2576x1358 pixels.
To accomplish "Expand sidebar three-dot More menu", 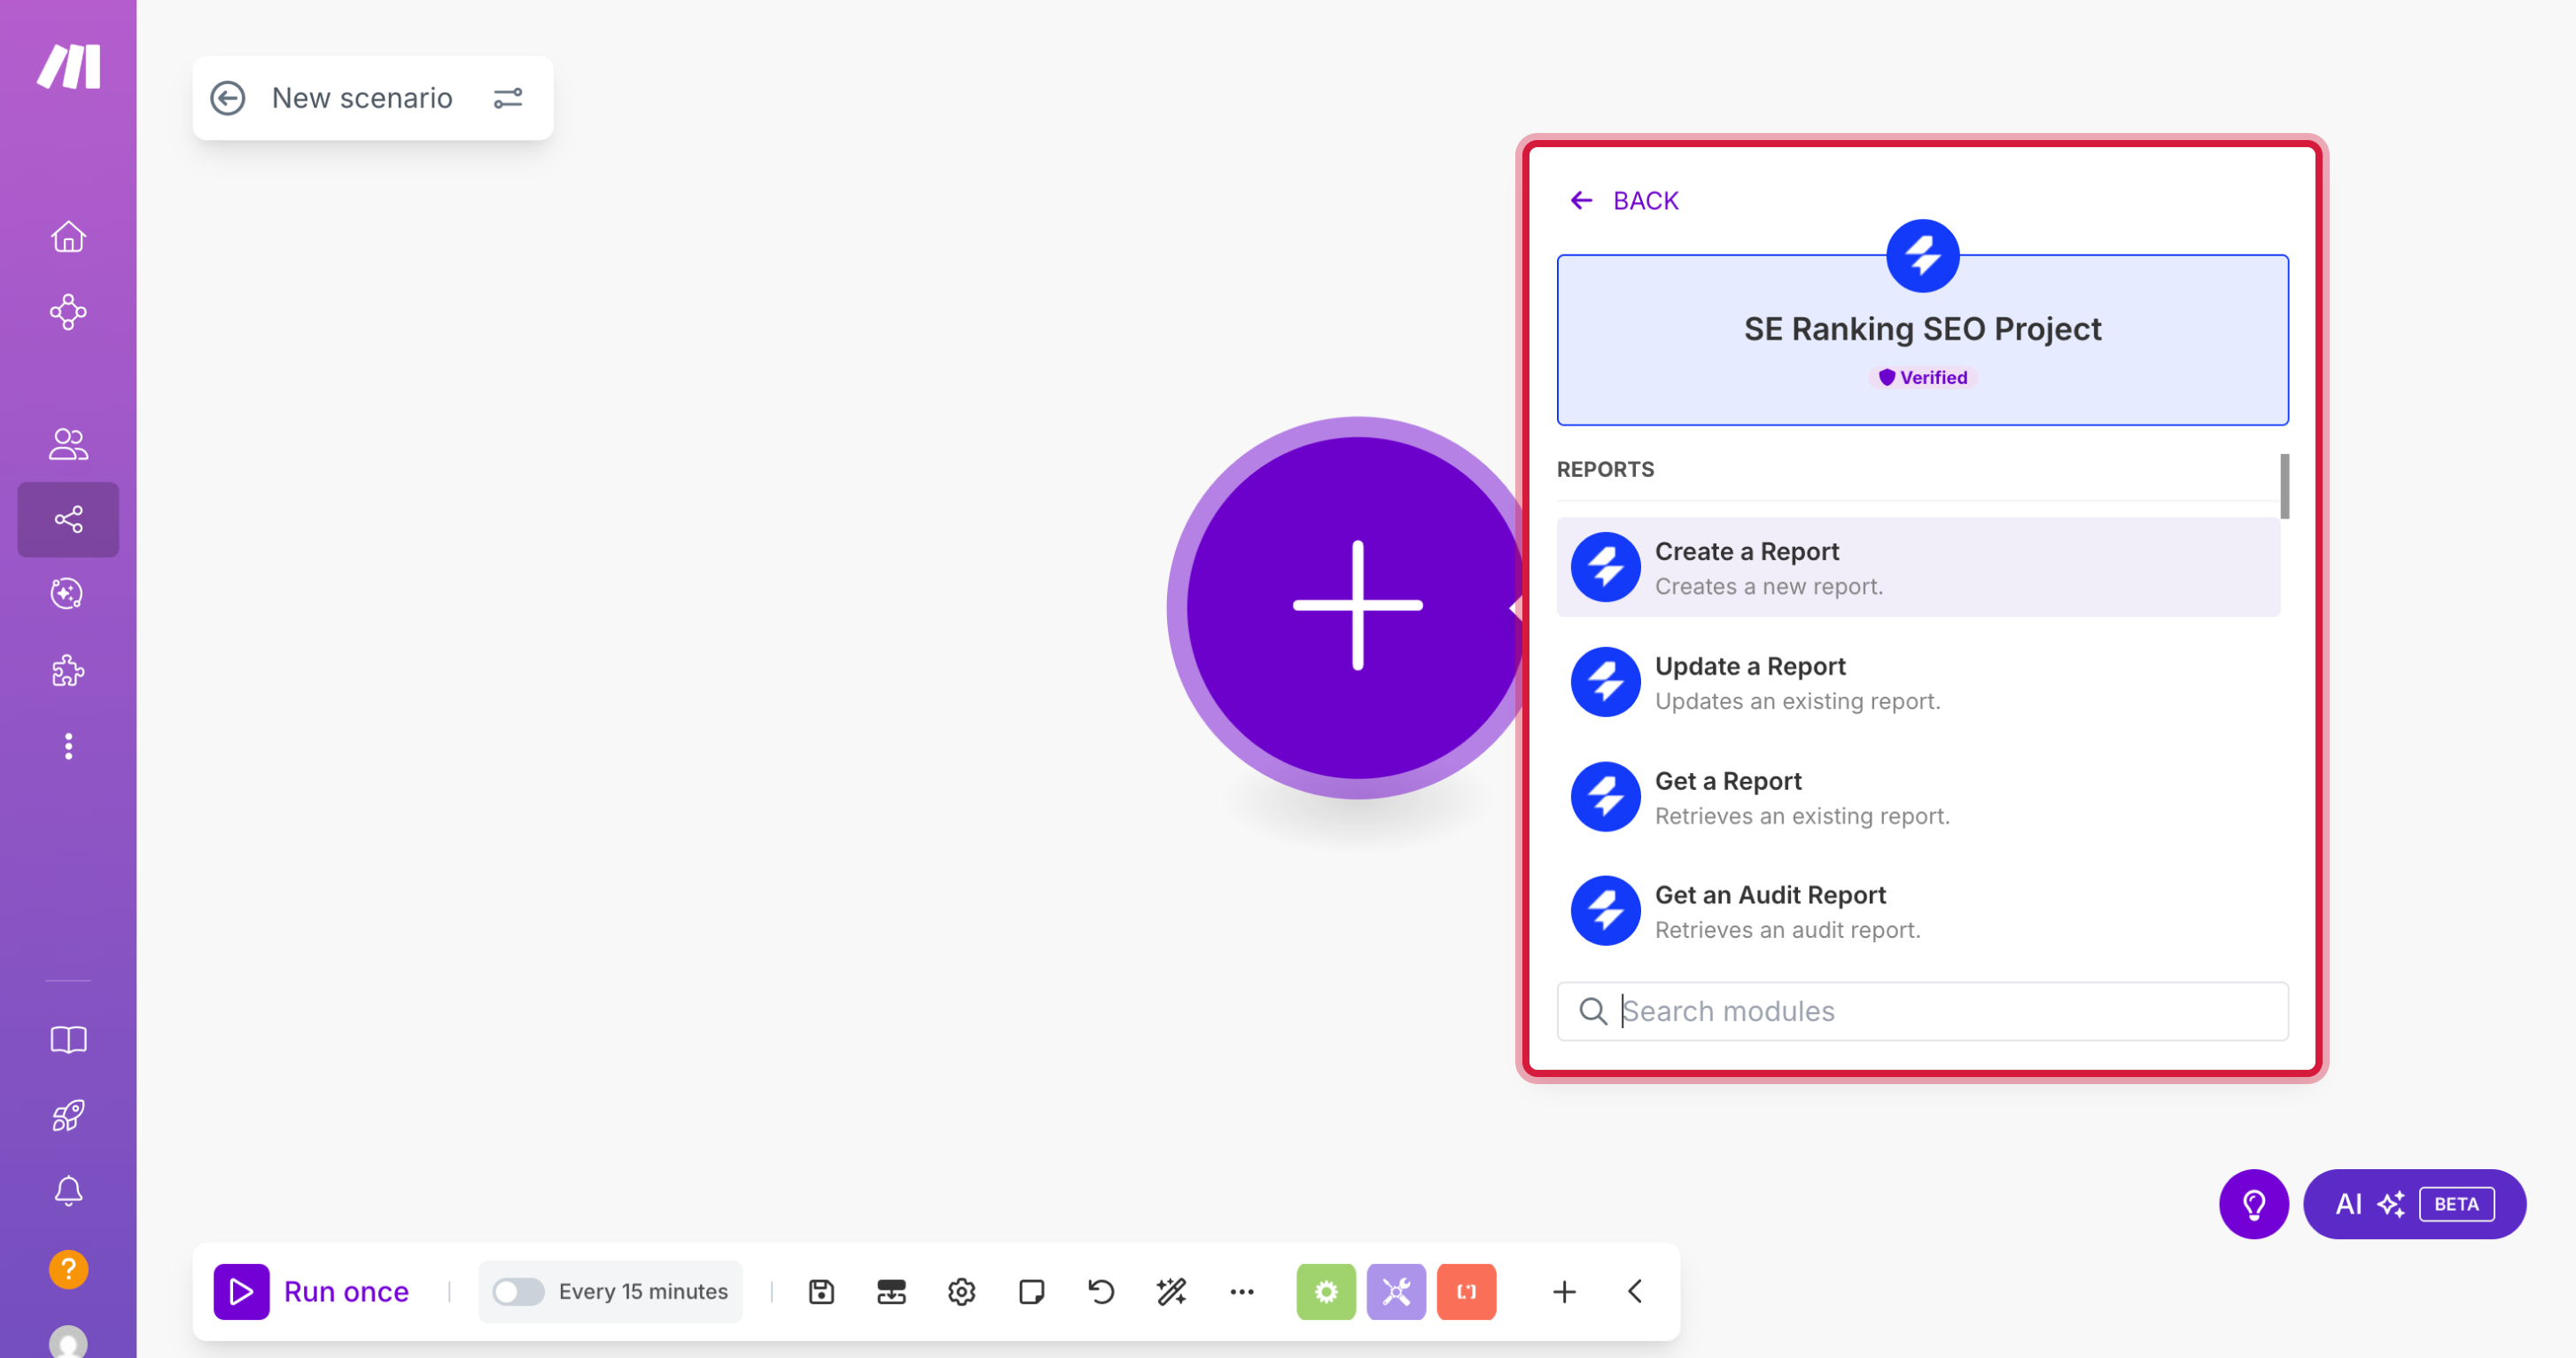I will point(68,746).
